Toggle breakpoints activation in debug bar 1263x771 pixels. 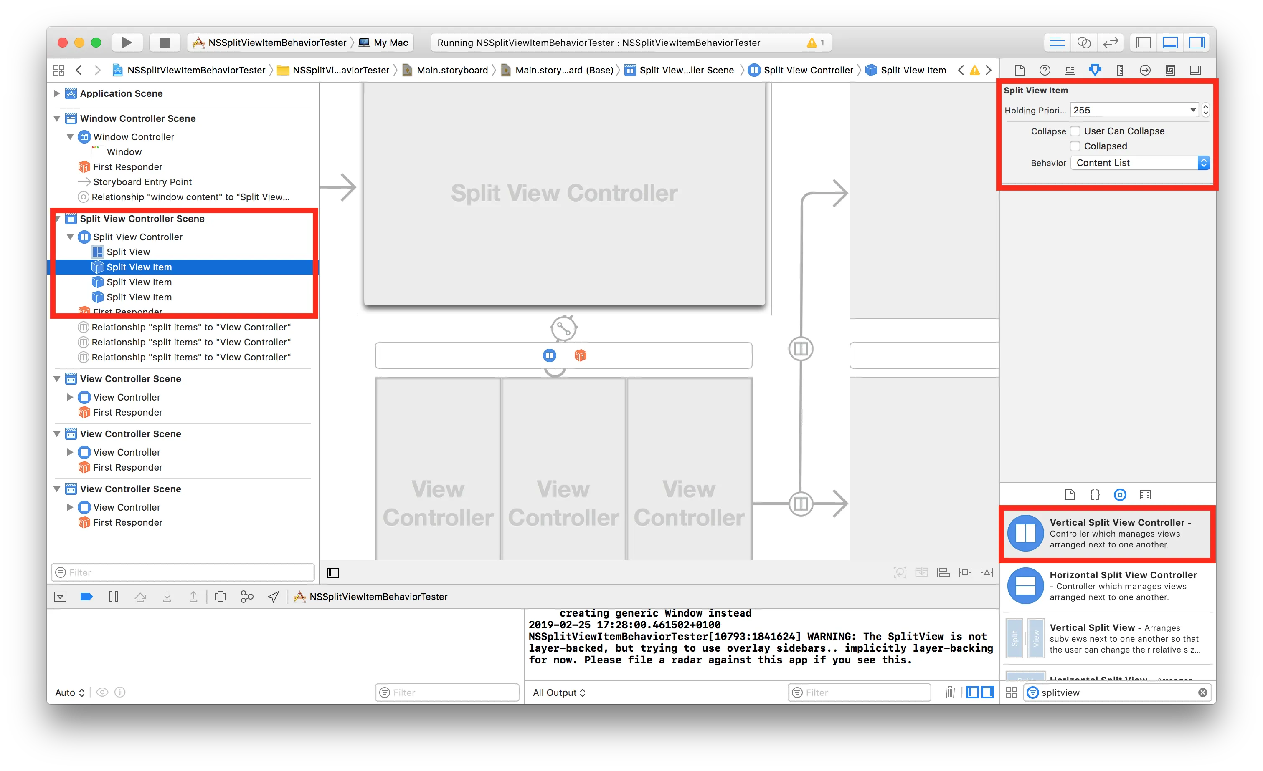pyautogui.click(x=86, y=597)
